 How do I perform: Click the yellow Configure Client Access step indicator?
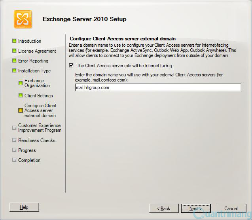pyautogui.click(x=21, y=110)
